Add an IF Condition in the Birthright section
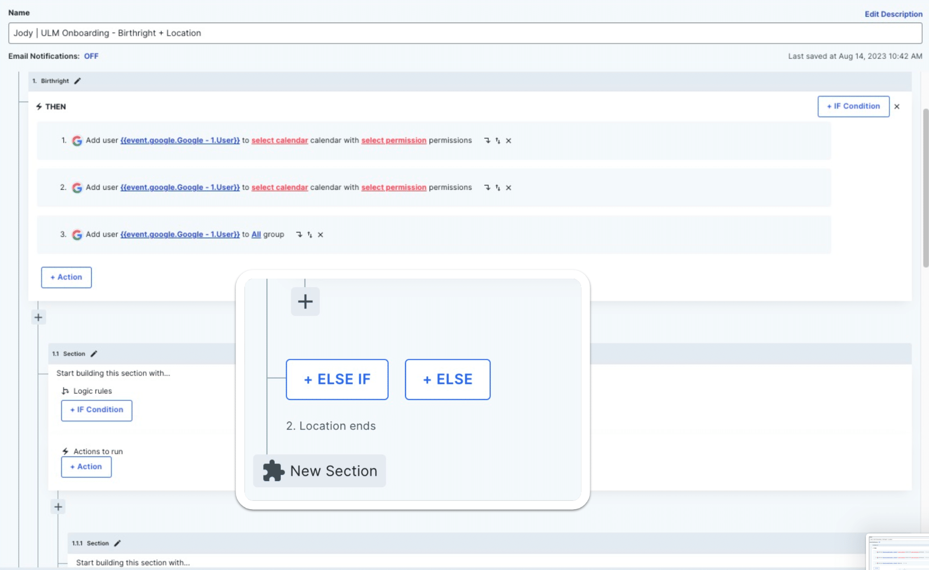The image size is (929, 570). (x=852, y=106)
